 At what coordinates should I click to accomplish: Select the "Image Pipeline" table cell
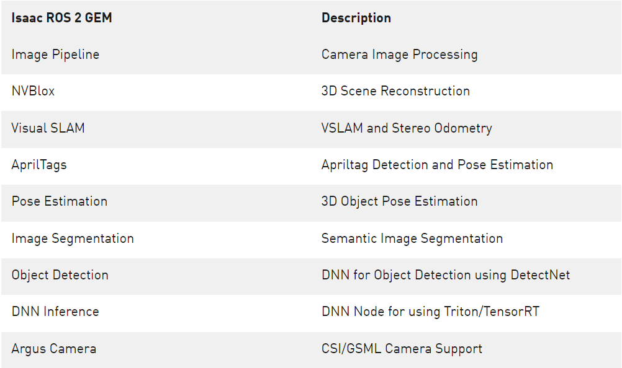pos(55,55)
